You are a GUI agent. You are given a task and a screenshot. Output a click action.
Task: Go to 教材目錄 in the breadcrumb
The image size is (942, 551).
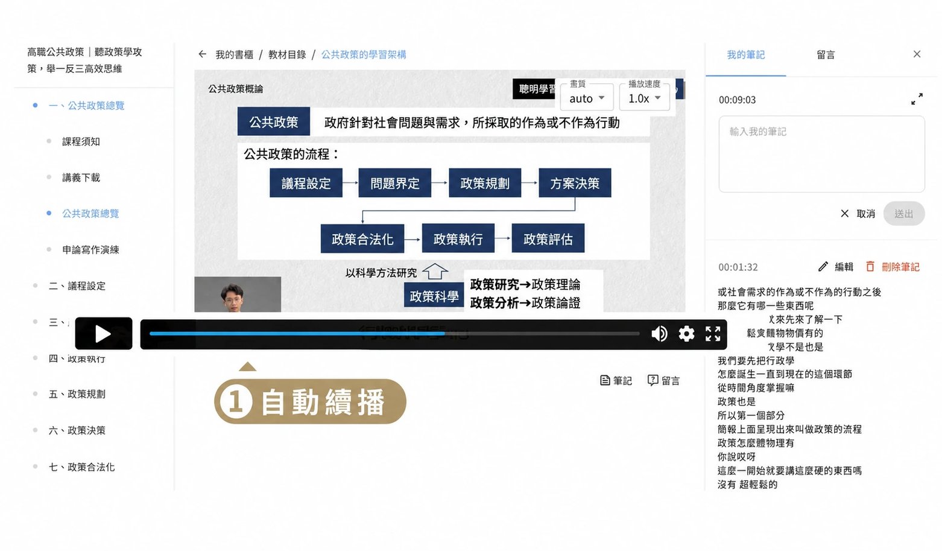[287, 55]
